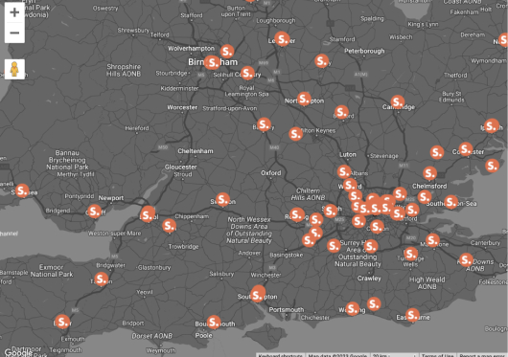Select the Watford location marker
This screenshot has height=357, width=508.
coord(350,186)
